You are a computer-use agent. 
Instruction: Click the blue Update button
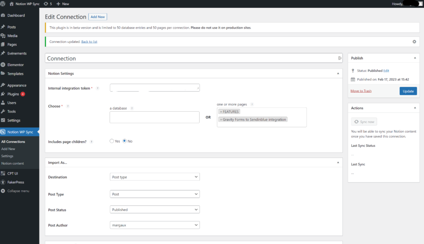click(x=408, y=91)
